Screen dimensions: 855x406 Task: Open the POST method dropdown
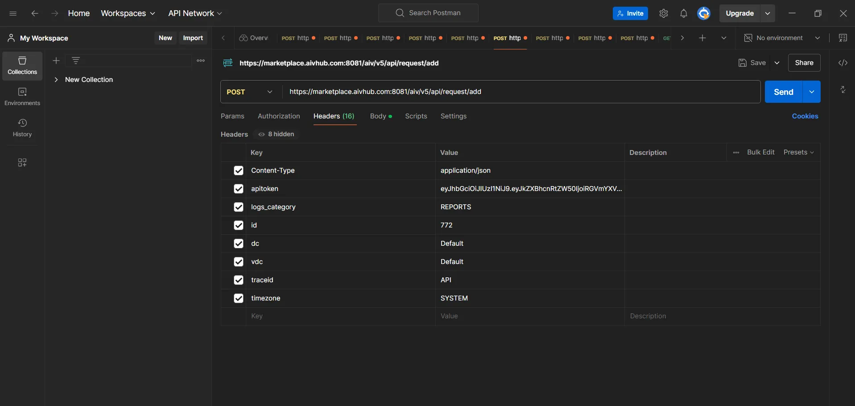[251, 92]
